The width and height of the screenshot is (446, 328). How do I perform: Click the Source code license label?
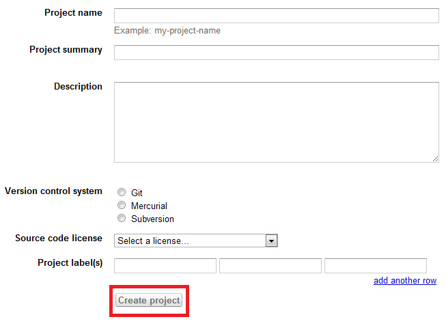pos(59,238)
